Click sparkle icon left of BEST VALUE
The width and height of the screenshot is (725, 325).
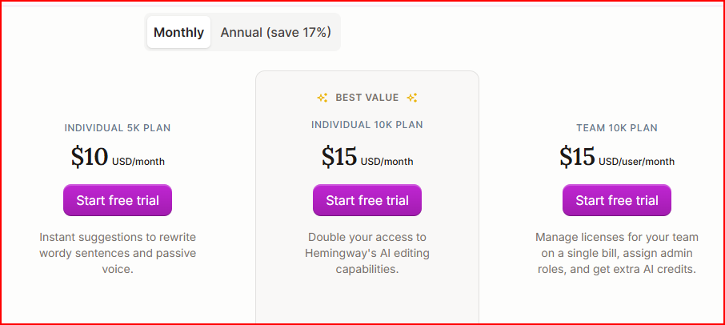point(322,98)
